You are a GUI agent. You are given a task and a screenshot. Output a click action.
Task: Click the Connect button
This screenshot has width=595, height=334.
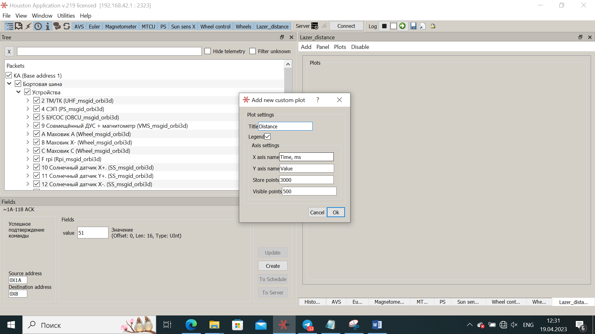(x=346, y=26)
